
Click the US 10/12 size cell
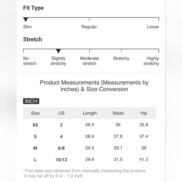click(x=61, y=160)
